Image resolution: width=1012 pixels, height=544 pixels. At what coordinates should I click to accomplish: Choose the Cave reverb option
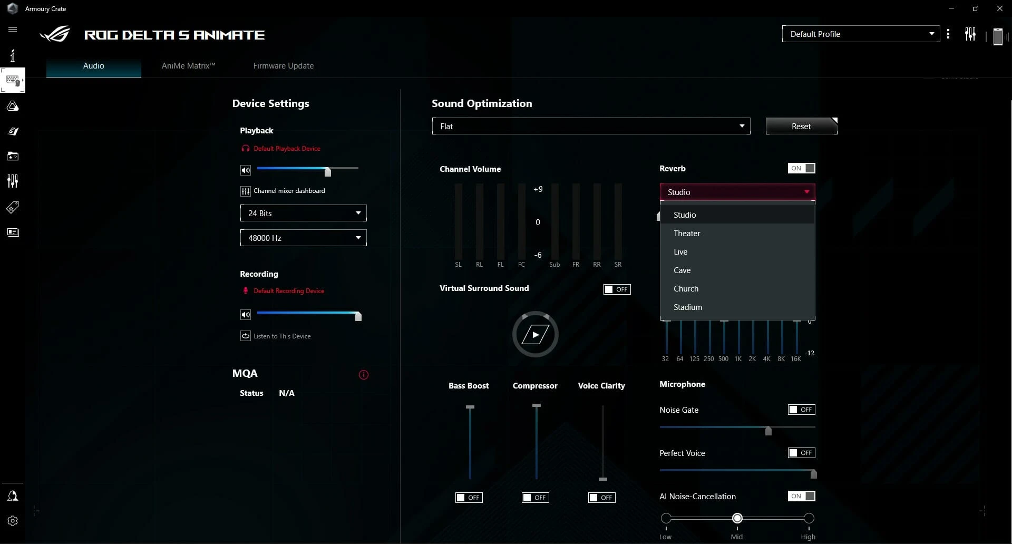coord(737,270)
